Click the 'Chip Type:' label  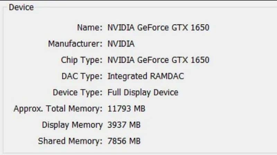[82, 60]
